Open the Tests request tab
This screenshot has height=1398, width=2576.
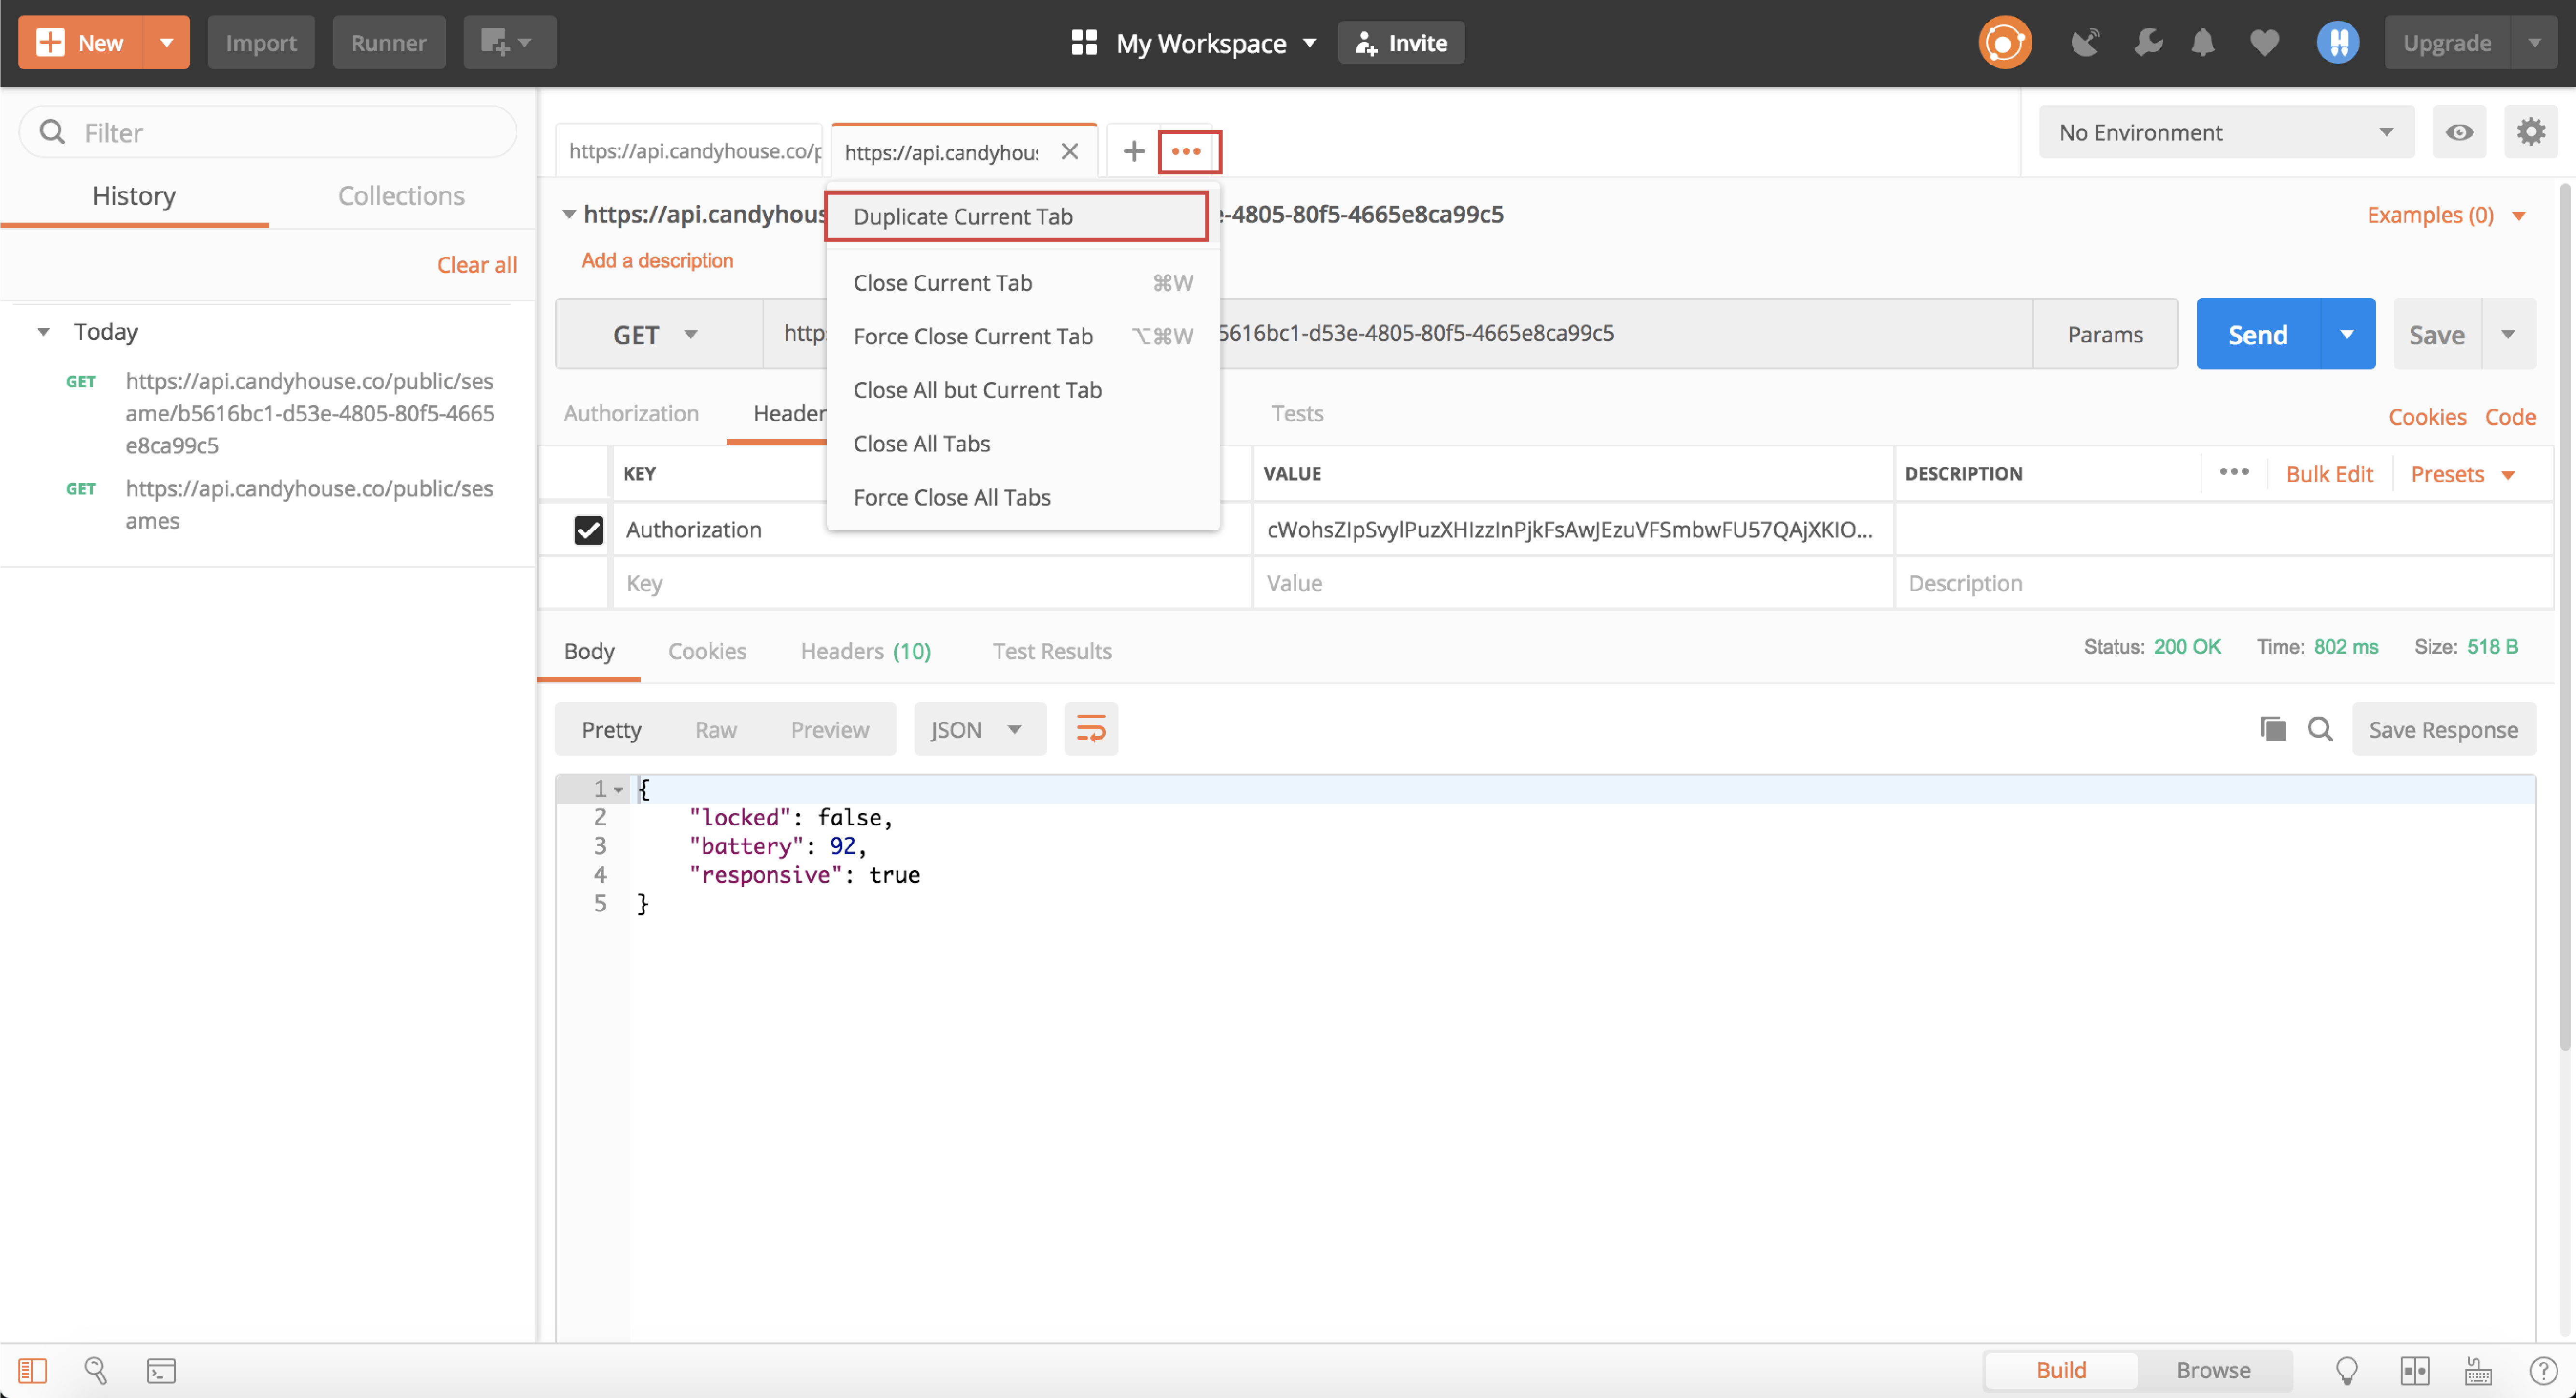pyautogui.click(x=1297, y=413)
